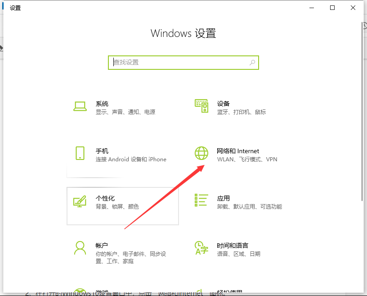Open the 系统 settings label
This screenshot has height=296, width=367.
click(x=102, y=104)
